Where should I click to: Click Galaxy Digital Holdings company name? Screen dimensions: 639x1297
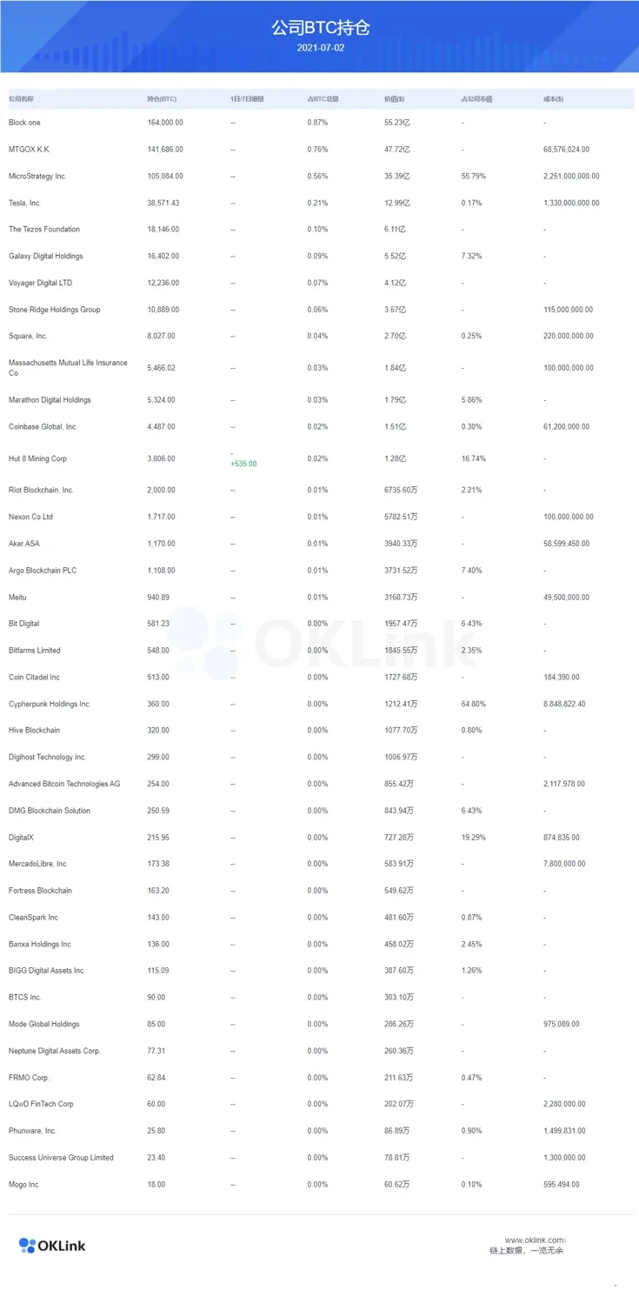coord(46,257)
